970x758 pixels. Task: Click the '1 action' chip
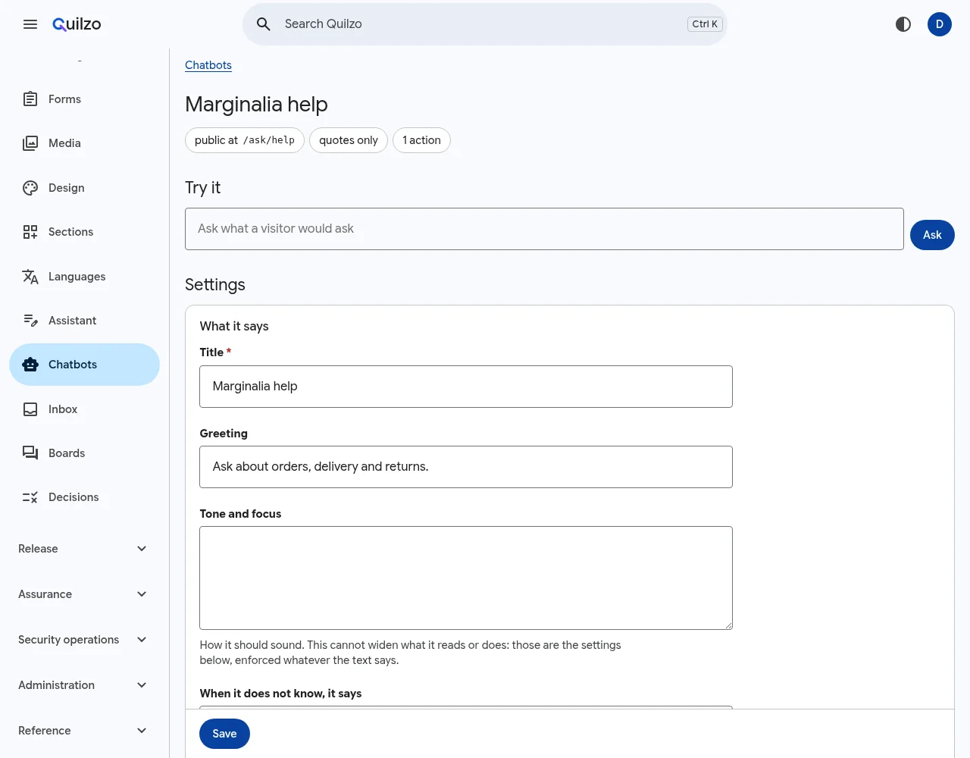[x=421, y=140]
